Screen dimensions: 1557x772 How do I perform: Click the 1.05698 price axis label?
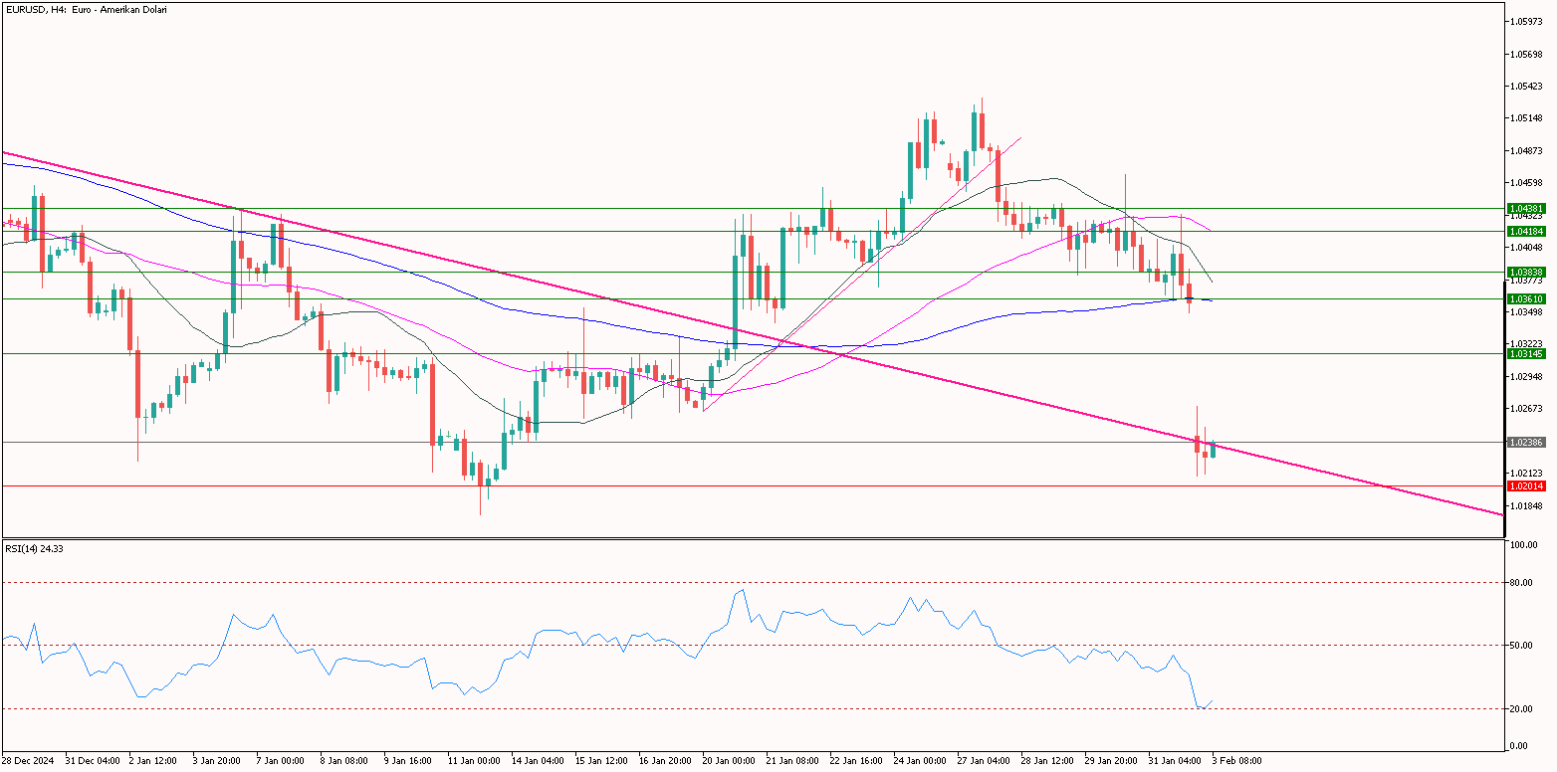pos(1526,54)
